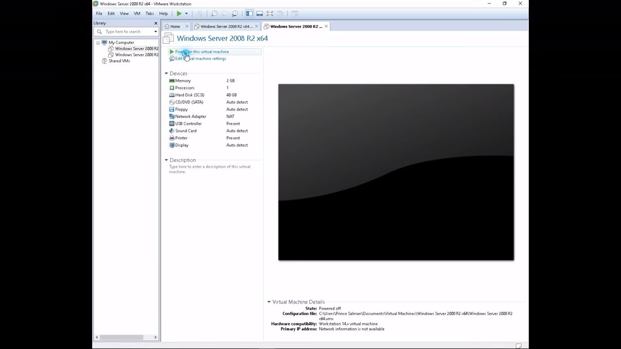
Task: Click the Hard Disk (SCSI) icon
Action: click(x=172, y=95)
